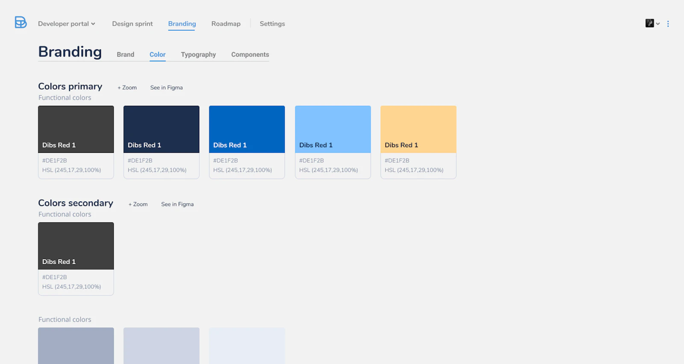This screenshot has height=364, width=684.
Task: Click the Branding page heading
Action: pos(70,52)
